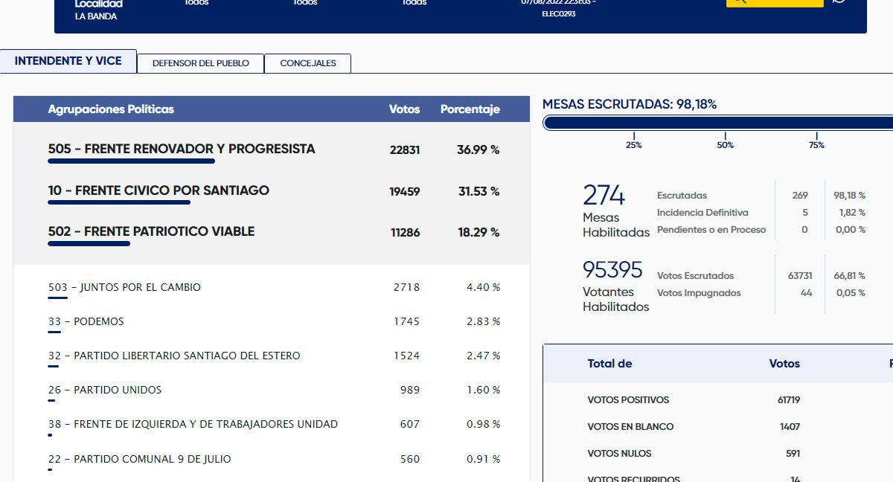Click the Porcentaje column header
Screen dimensions: 893x482
(x=470, y=109)
